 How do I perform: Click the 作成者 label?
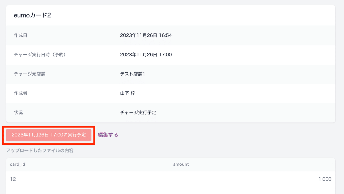coord(21,93)
